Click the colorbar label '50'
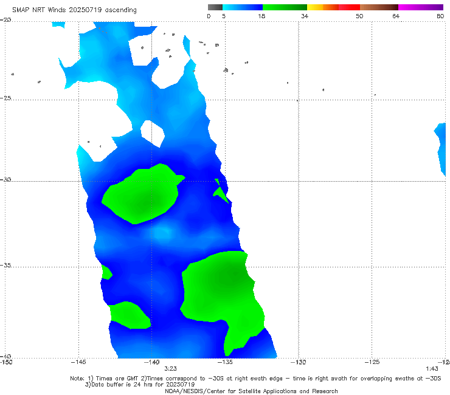The image size is (450, 395). [359, 16]
